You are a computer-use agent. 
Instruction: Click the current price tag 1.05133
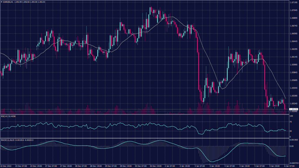[x=293, y=109]
